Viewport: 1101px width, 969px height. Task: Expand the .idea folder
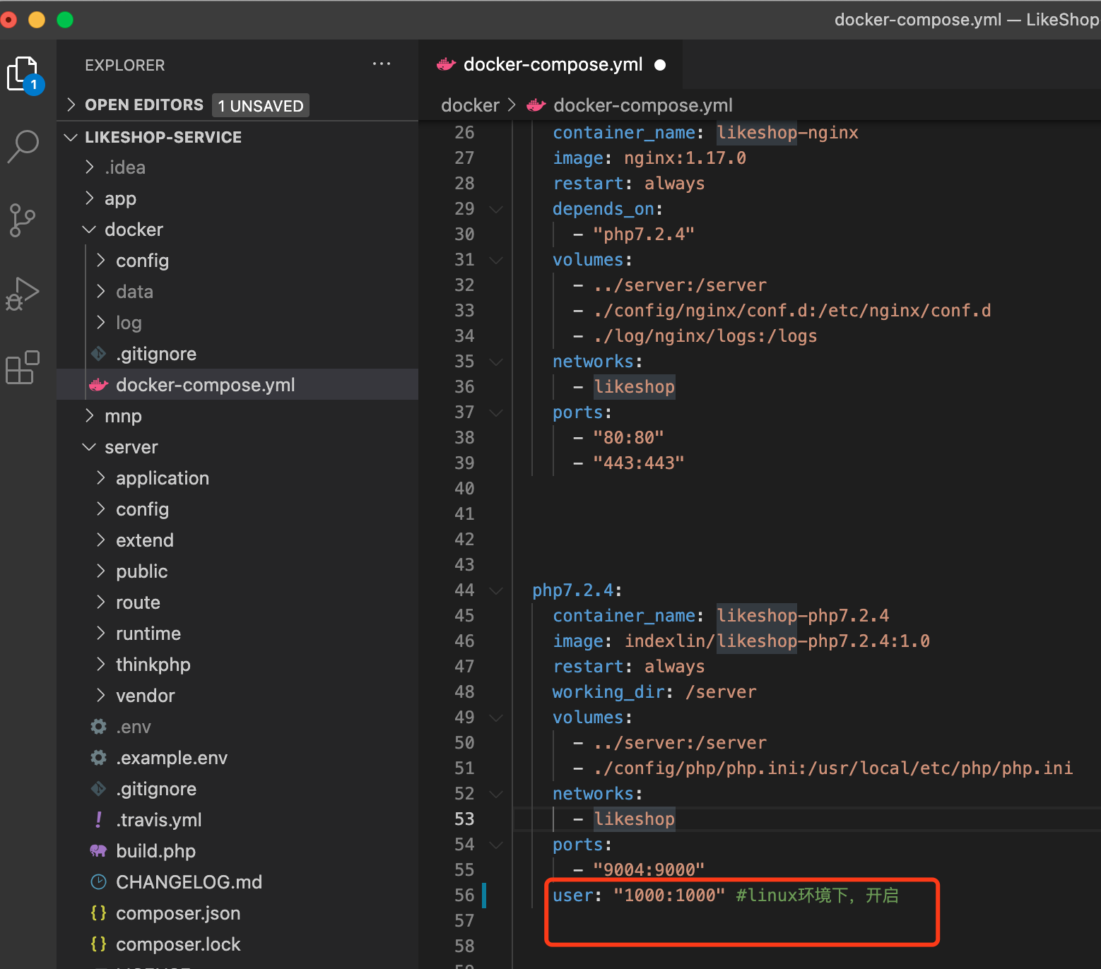(89, 167)
